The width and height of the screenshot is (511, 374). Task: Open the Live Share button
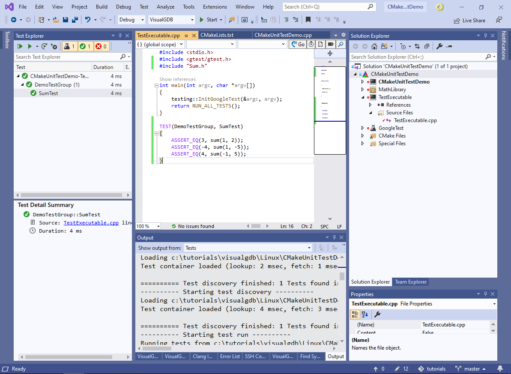(469, 21)
